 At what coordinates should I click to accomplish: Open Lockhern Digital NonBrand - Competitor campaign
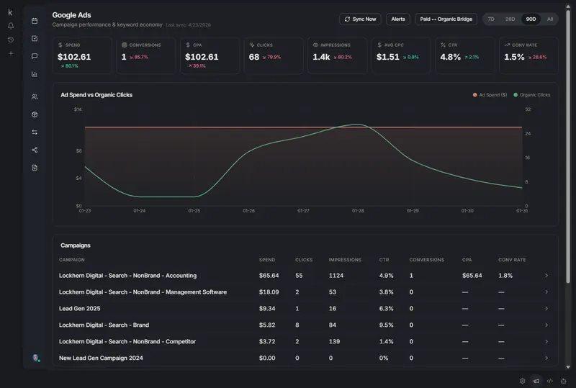[x=127, y=342]
